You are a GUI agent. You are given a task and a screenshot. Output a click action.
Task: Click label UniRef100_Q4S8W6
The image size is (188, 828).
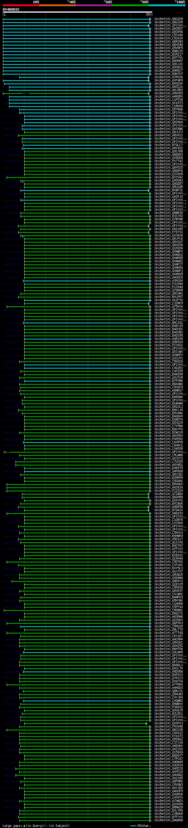[168, 129]
